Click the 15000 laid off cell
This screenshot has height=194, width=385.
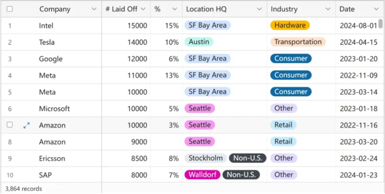[126, 25]
